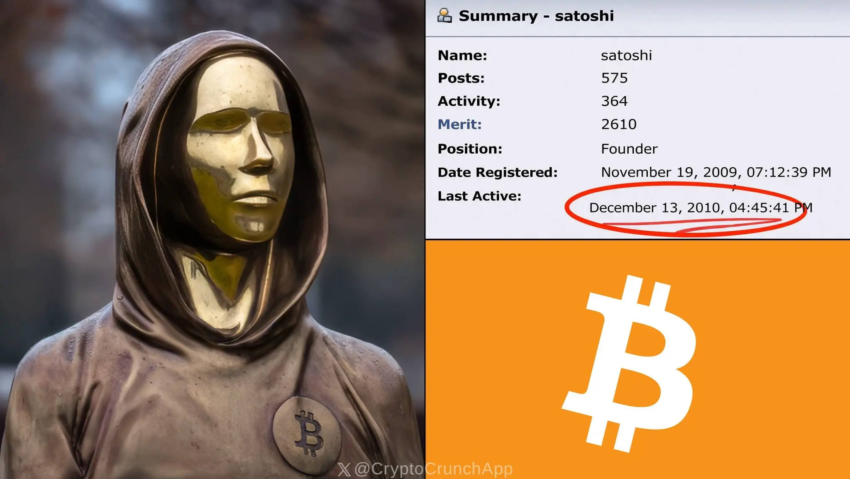Click the Position value 'Founder'
The image size is (850, 479).
pyautogui.click(x=629, y=149)
